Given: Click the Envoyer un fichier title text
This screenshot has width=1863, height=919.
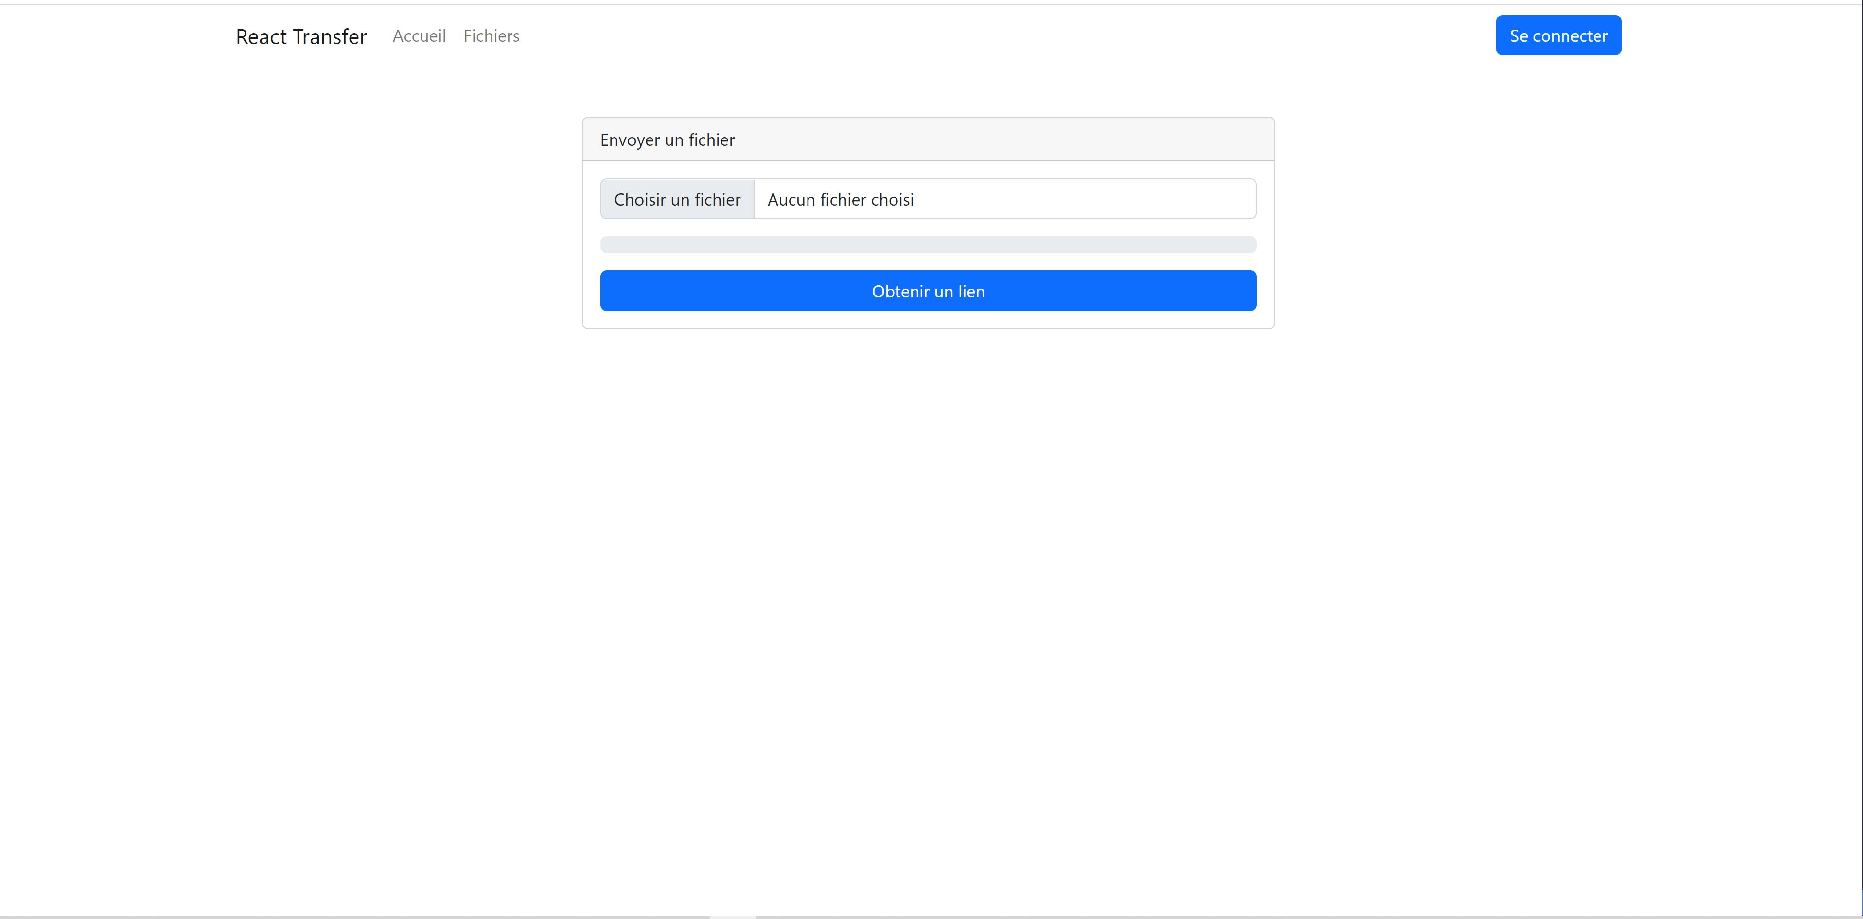Looking at the screenshot, I should pos(667,140).
